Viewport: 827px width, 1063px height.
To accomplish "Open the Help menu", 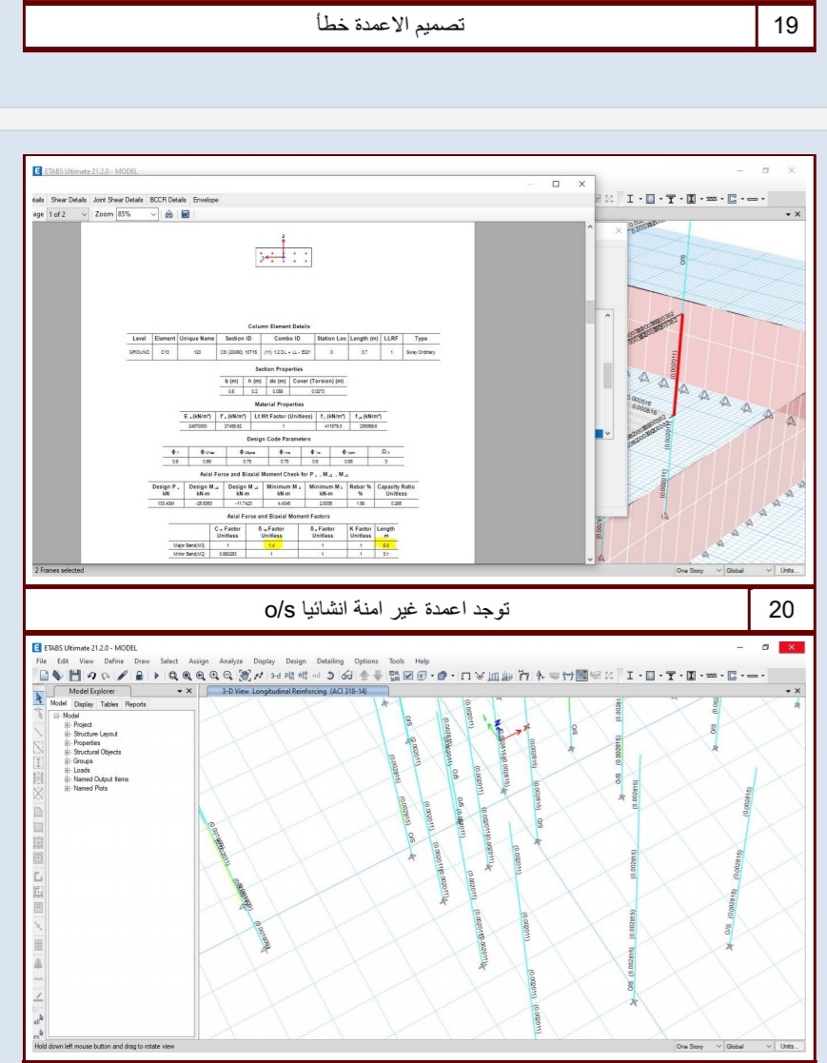I will (x=423, y=661).
